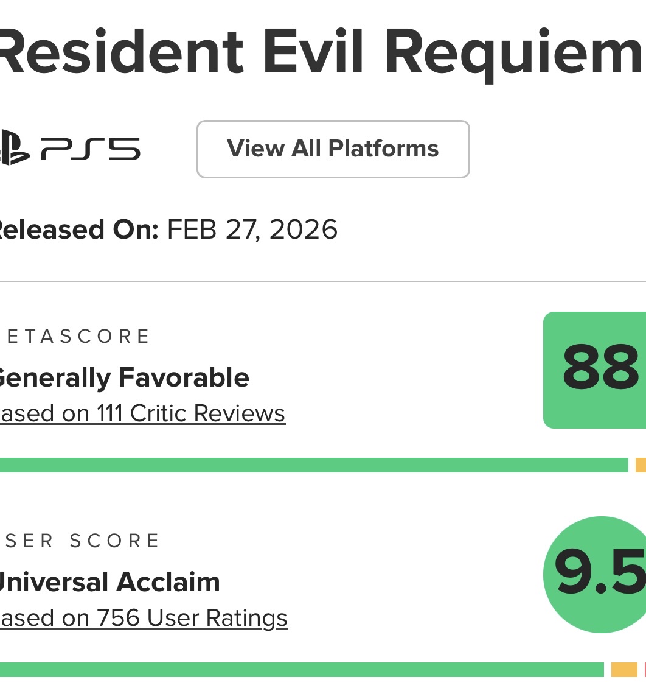This screenshot has height=691, width=646.
Task: Click the divider line below the release date
Action: pos(322,282)
